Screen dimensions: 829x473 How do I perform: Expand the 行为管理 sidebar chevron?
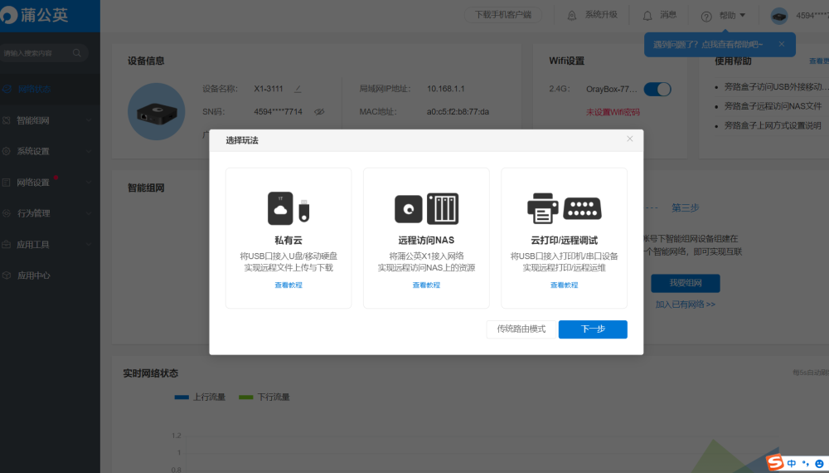coord(89,213)
